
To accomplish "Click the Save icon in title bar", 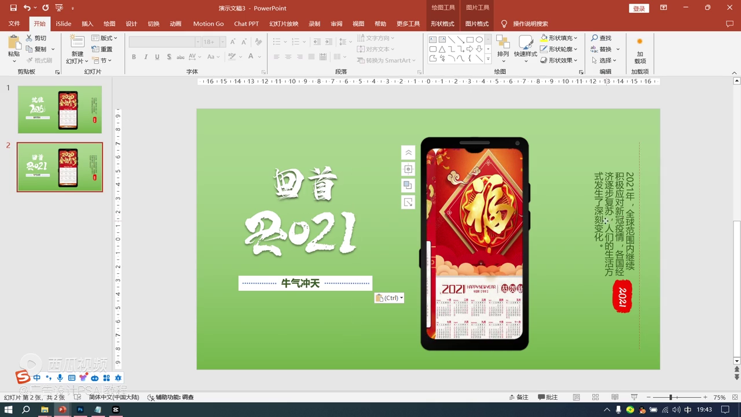I will [13, 8].
